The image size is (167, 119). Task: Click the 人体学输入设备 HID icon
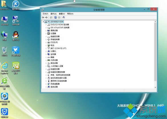pos(49,66)
